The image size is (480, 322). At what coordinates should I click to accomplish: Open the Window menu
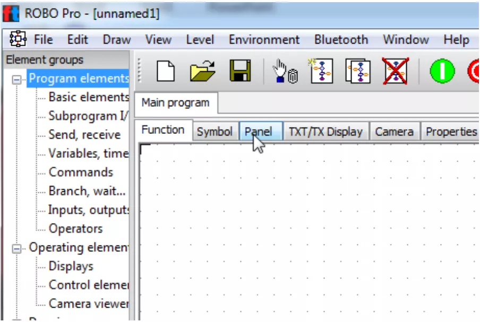point(406,39)
